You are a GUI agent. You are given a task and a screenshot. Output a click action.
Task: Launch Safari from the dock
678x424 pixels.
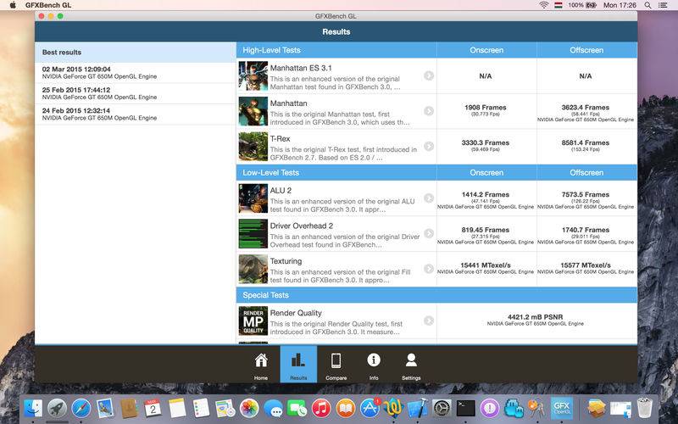(x=81, y=408)
